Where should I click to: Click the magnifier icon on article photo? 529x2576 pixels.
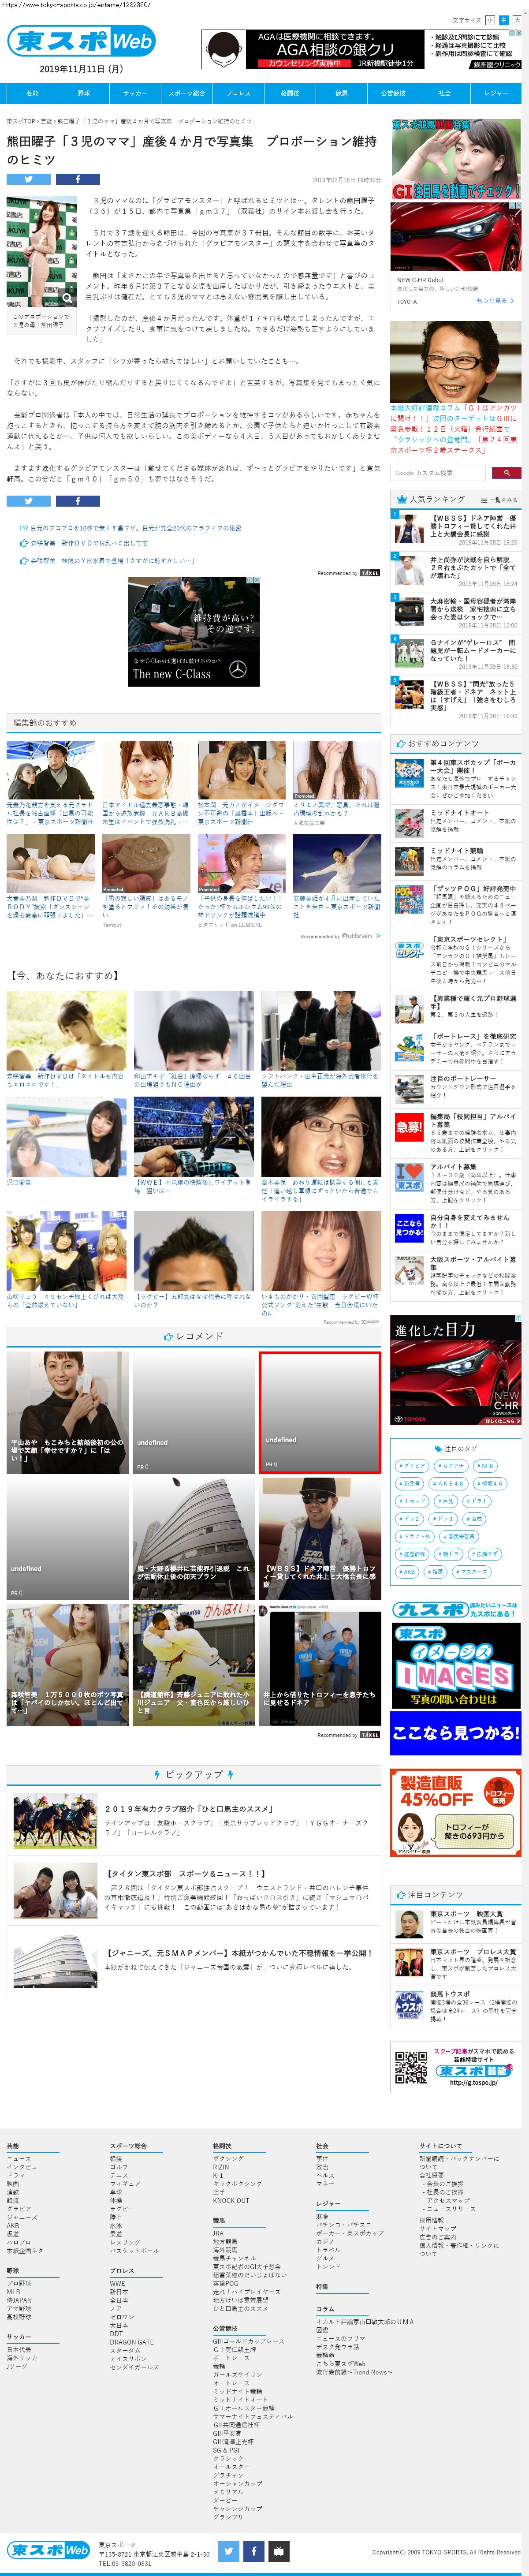[67, 297]
